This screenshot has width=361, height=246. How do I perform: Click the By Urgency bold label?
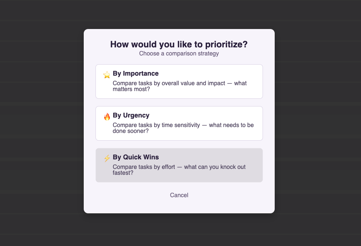click(131, 115)
